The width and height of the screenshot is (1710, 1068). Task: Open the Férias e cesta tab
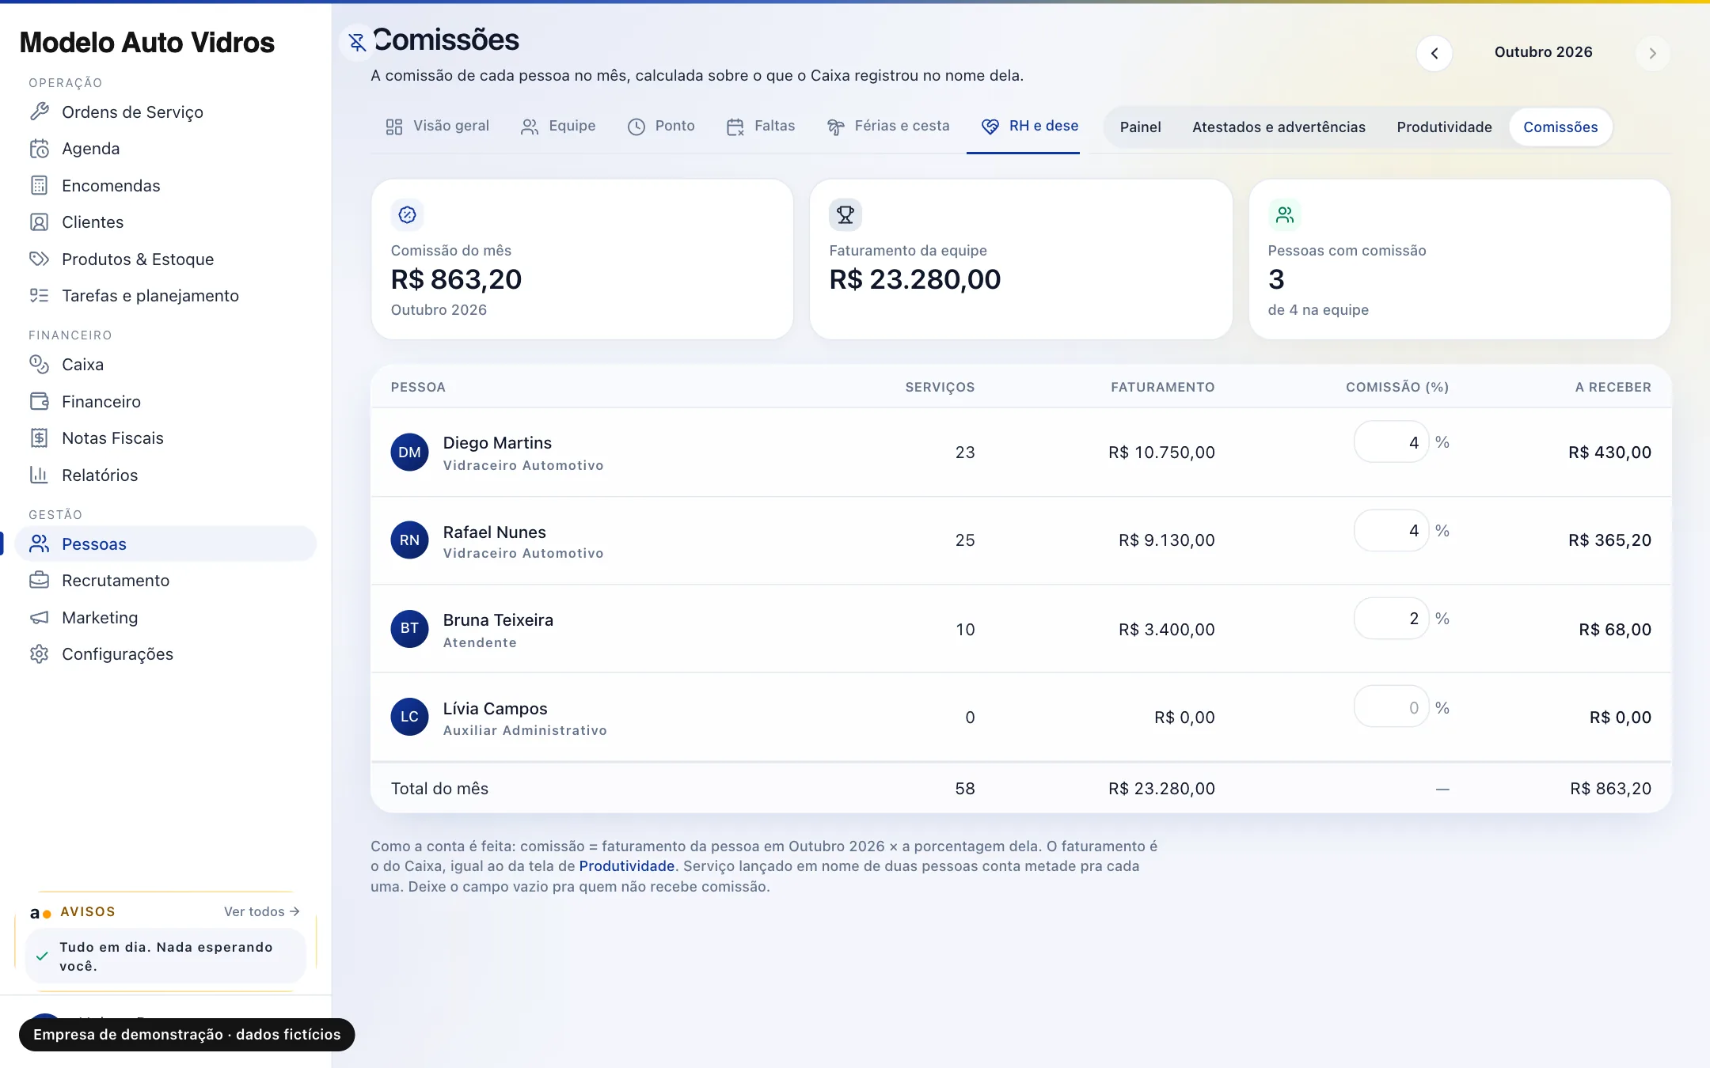pos(888,127)
